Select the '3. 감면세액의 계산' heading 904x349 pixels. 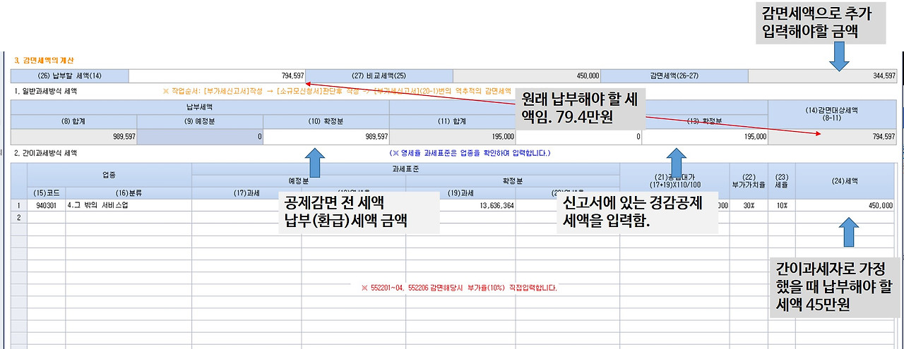point(44,60)
